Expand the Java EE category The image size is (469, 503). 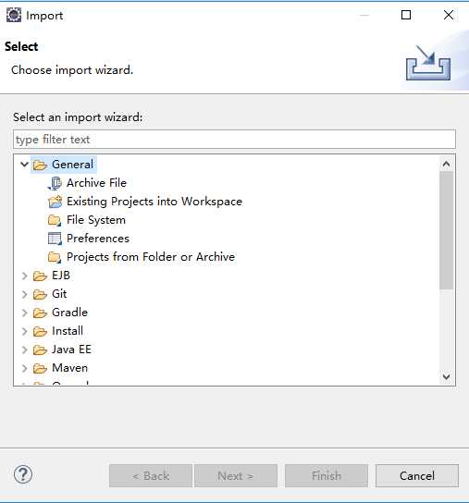pyautogui.click(x=24, y=350)
